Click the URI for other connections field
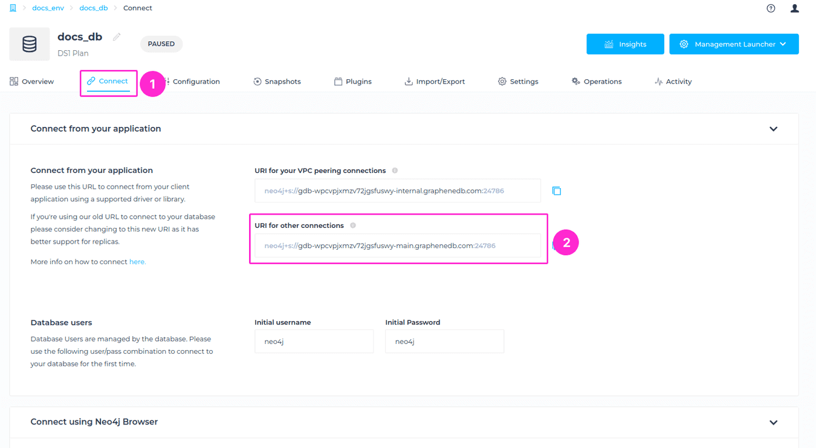Image resolution: width=816 pixels, height=448 pixels. pos(398,245)
